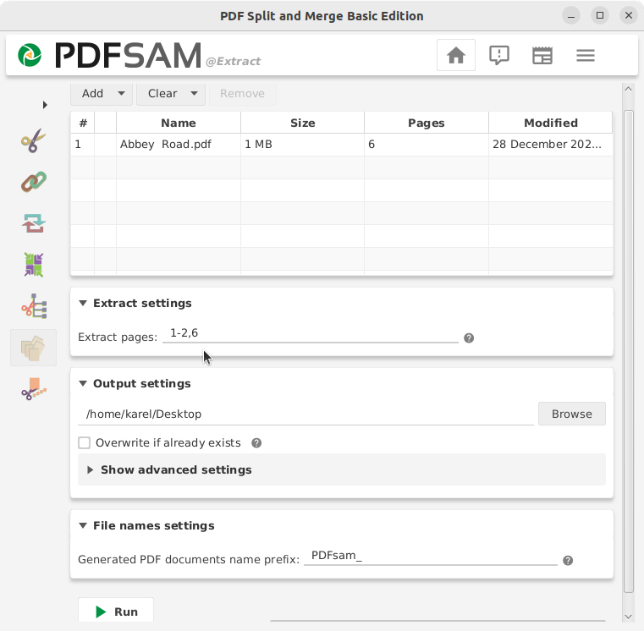Click the scrollbar down arrow
The width and height of the screenshot is (644, 631).
(x=629, y=617)
